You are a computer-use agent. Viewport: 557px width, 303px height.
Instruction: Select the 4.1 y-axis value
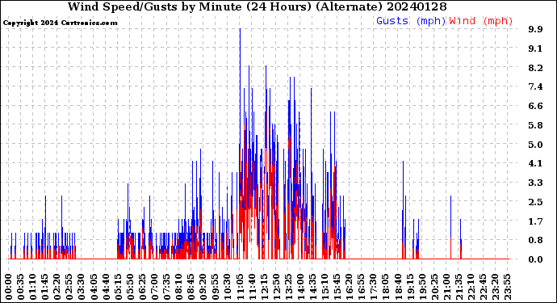[x=535, y=163]
